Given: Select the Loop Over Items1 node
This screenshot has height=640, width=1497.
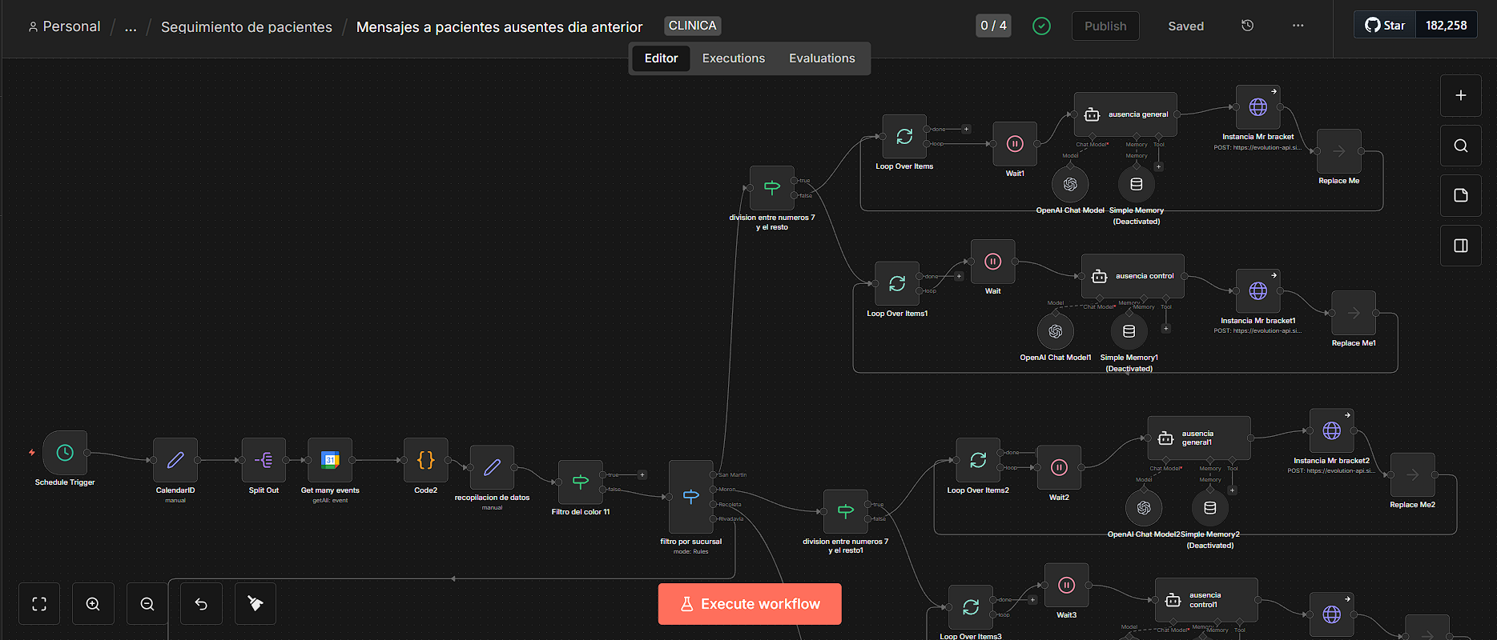Looking at the screenshot, I should (897, 284).
